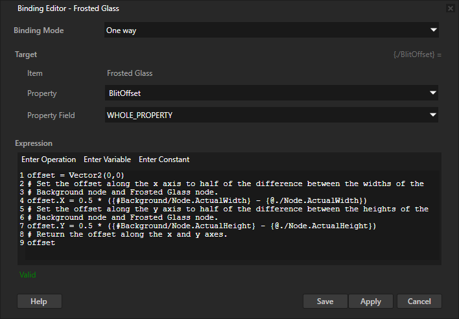Expand the Property dropdown showing BlitOffset

pos(272,93)
